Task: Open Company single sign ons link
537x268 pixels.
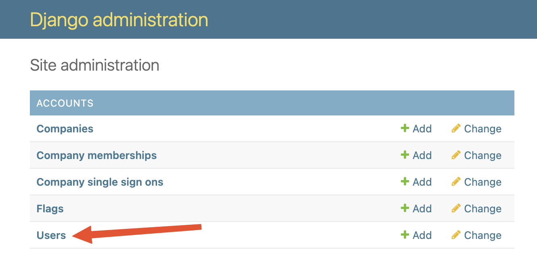Action: coord(100,182)
